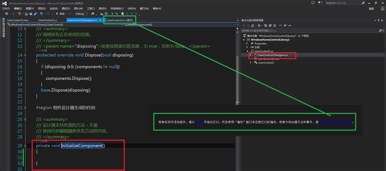Collapse the InitializeComponent method at line 29
The image size is (386, 171).
25,146
